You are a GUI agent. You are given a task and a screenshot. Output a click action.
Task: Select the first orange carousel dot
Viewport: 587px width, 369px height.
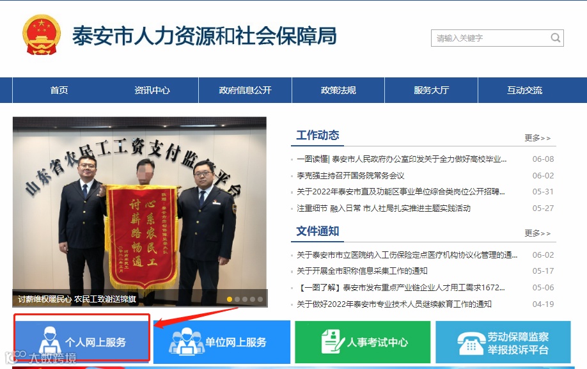[230, 299]
